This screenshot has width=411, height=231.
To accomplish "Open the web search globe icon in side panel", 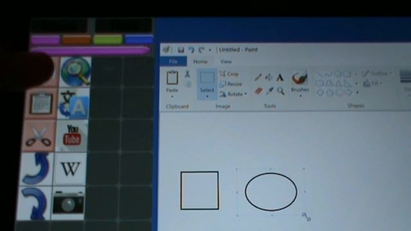I will (76, 72).
